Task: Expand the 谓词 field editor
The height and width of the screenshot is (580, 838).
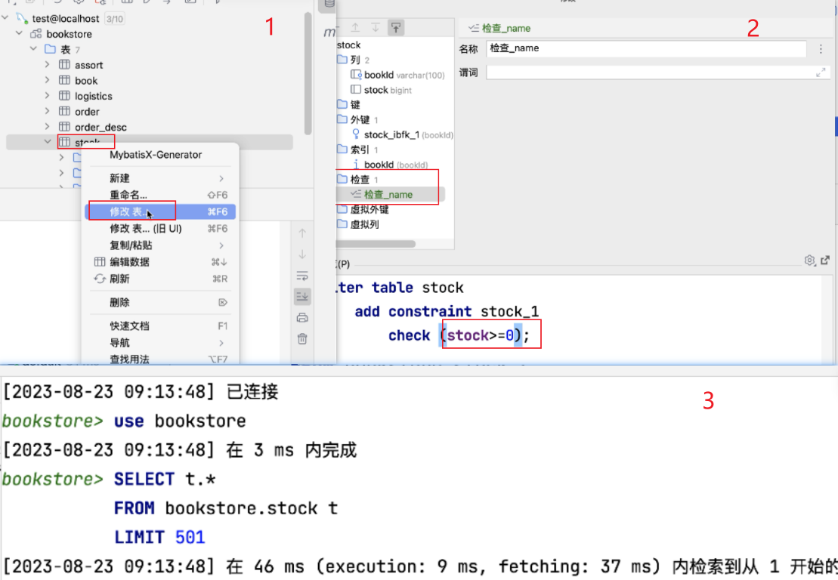Action: click(x=821, y=72)
